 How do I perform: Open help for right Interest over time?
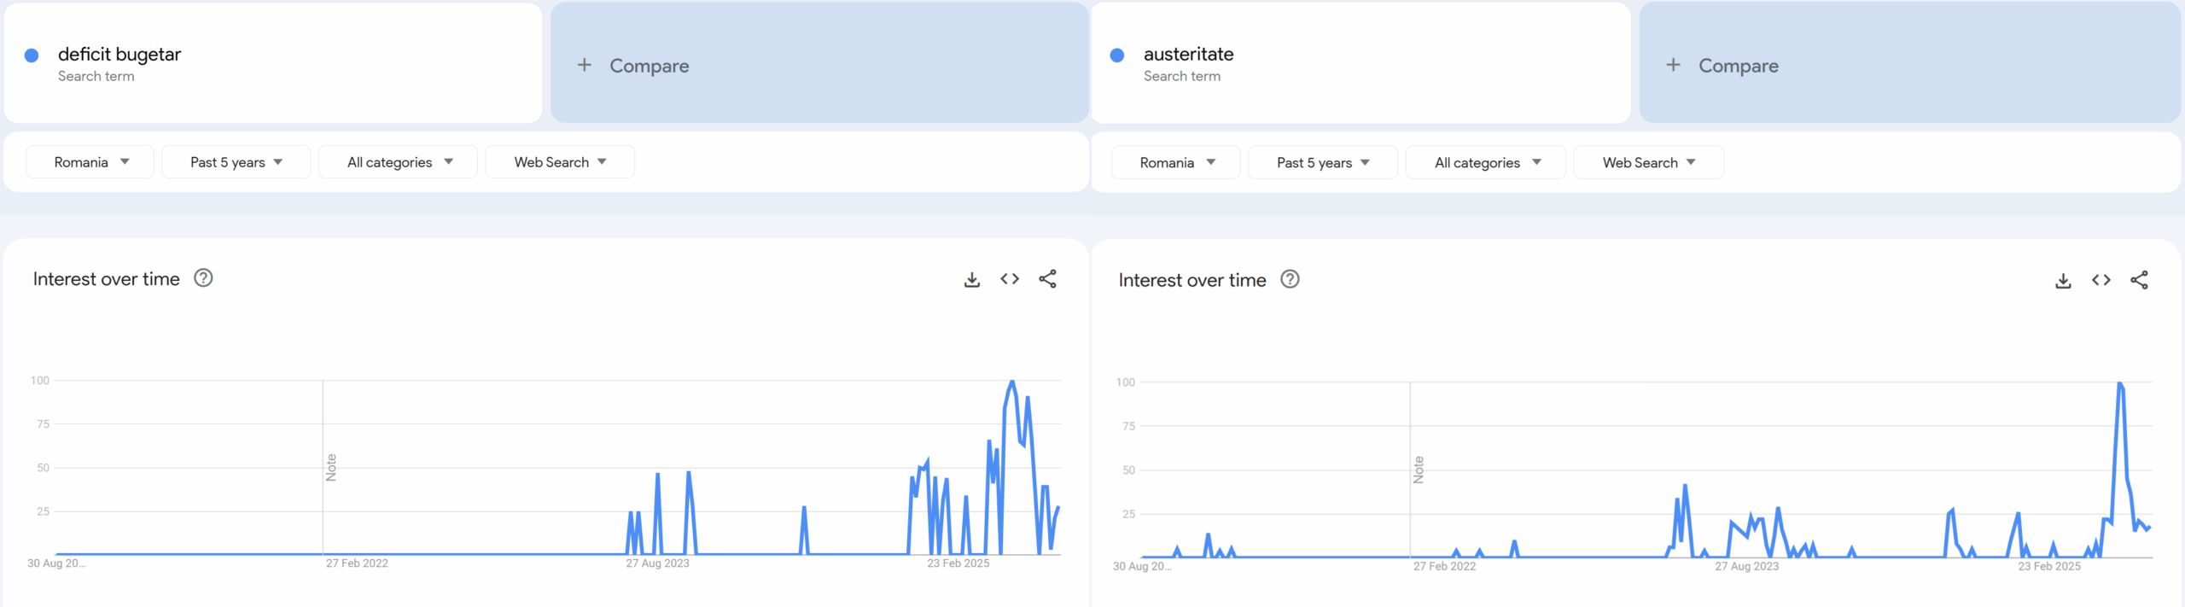tap(1290, 279)
